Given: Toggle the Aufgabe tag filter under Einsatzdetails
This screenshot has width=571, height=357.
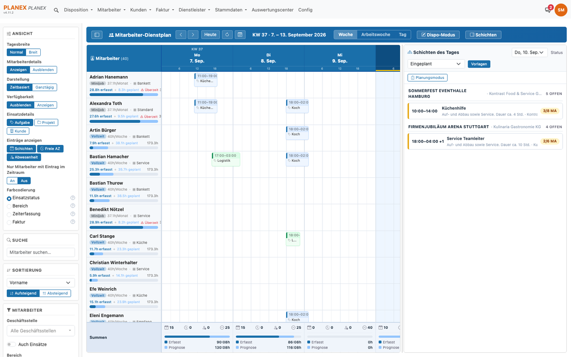Looking at the screenshot, I should [x=20, y=123].
